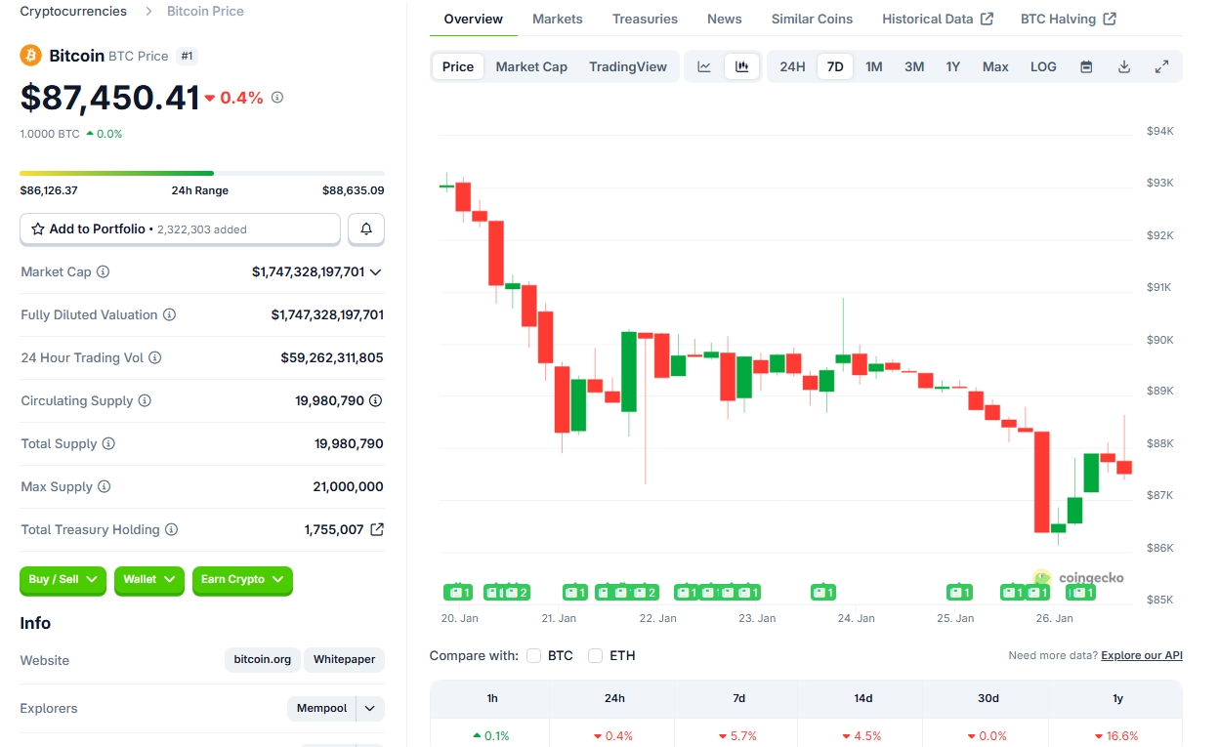Image resolution: width=1219 pixels, height=747 pixels.
Task: Follow the Explore our API link
Action: click(1142, 655)
